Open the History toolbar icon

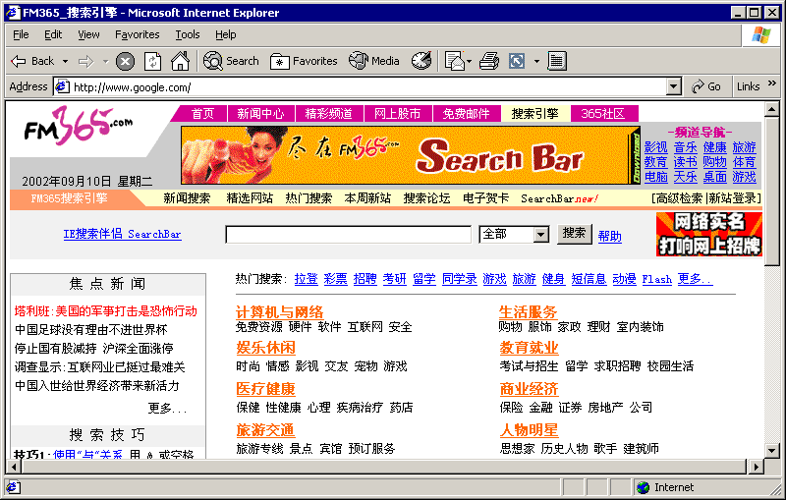(x=421, y=61)
